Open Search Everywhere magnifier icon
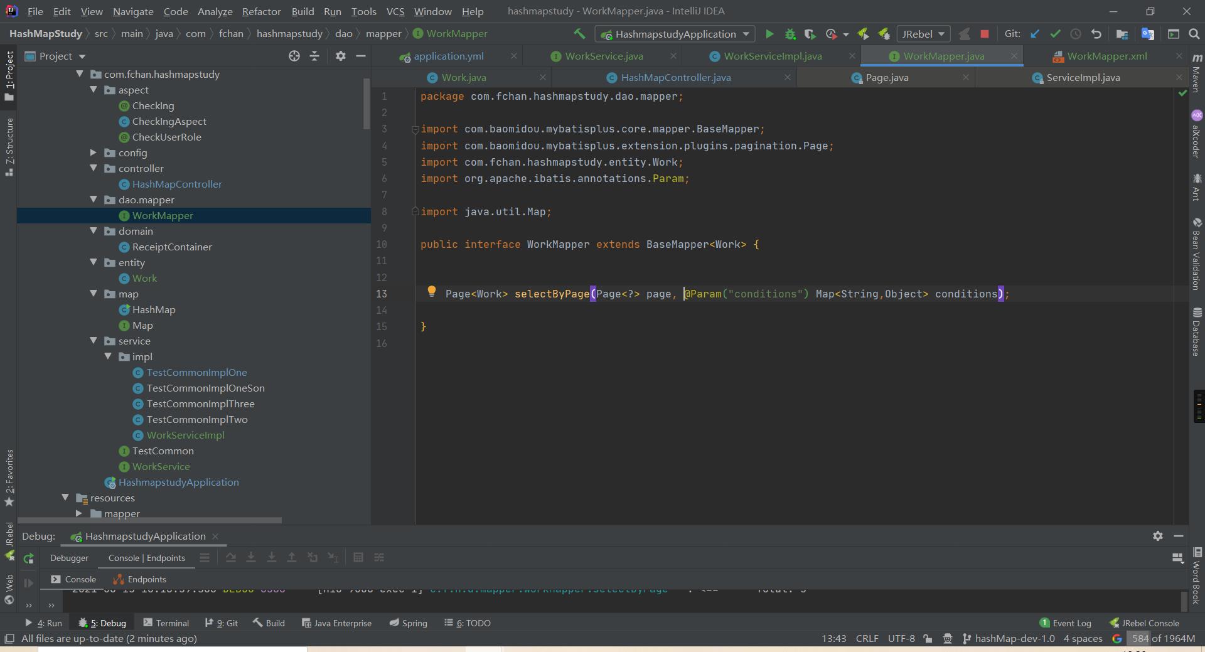Image resolution: width=1205 pixels, height=652 pixels. (x=1194, y=34)
